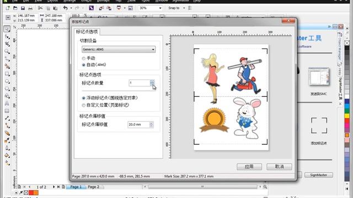
Task: Select the Freehand tool in the toolbox
Action: (7, 59)
